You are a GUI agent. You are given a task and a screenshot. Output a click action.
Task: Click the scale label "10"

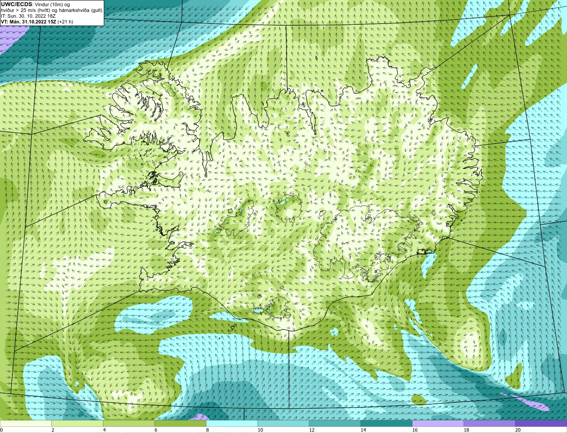pyautogui.click(x=260, y=430)
